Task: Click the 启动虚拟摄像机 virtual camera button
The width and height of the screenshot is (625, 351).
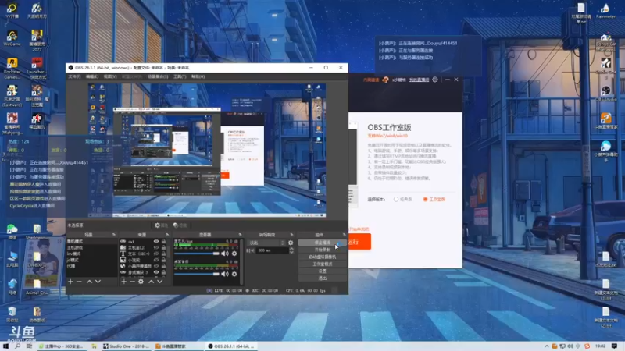Action: pyautogui.click(x=322, y=257)
